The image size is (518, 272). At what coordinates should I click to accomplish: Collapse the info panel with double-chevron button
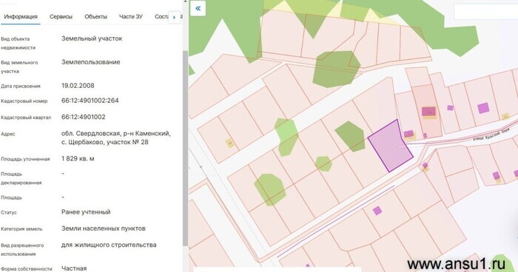pos(198,9)
